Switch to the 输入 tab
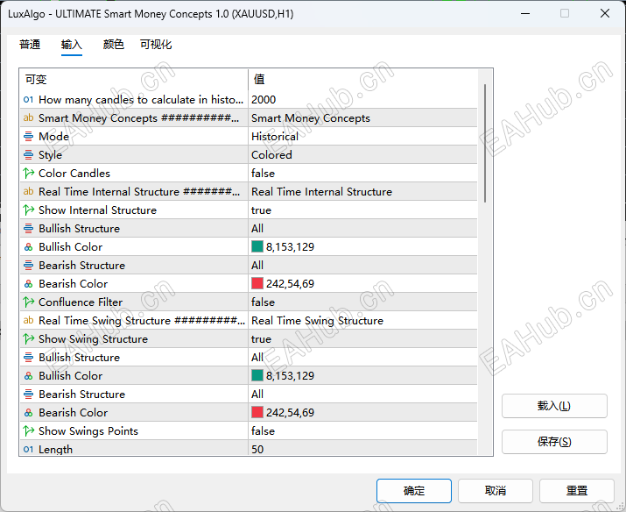The image size is (626, 512). [72, 45]
